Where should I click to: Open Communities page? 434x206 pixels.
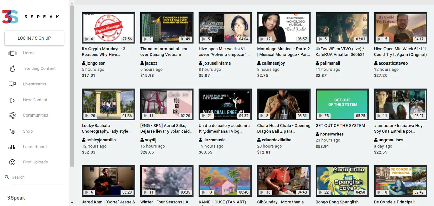(x=36, y=115)
